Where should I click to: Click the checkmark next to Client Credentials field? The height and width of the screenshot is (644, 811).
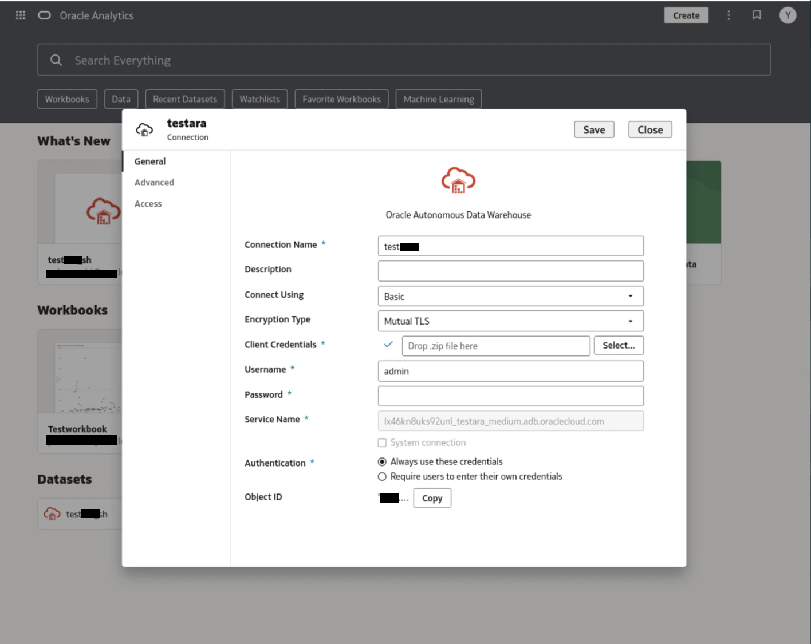[x=388, y=345]
